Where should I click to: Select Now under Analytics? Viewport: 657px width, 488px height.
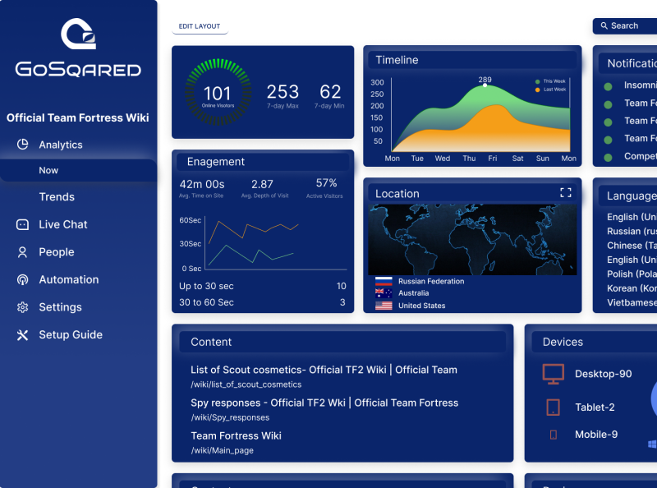tap(49, 170)
